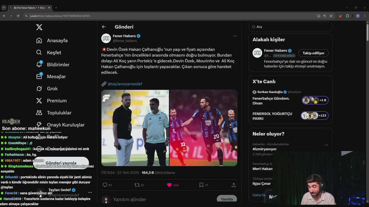Viewport: 369px width, 207px height.
Task: Open the Chrome three-dot menu
Action: pyautogui.click(x=365, y=16)
